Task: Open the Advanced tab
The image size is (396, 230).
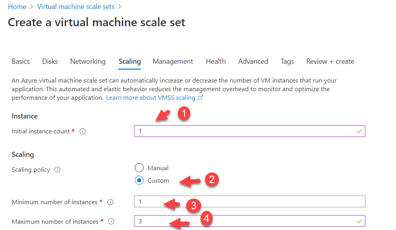Action: [x=253, y=61]
